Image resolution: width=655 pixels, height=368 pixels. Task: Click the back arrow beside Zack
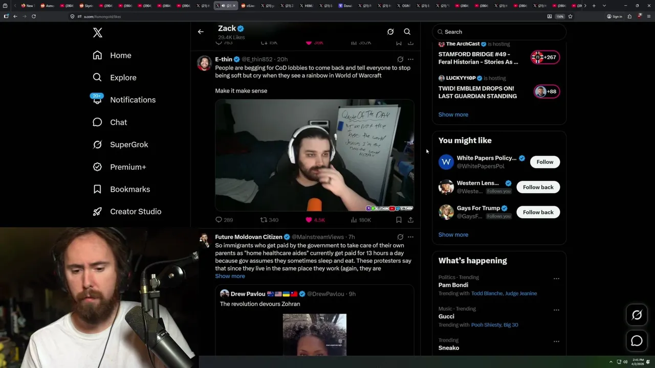pos(201,32)
